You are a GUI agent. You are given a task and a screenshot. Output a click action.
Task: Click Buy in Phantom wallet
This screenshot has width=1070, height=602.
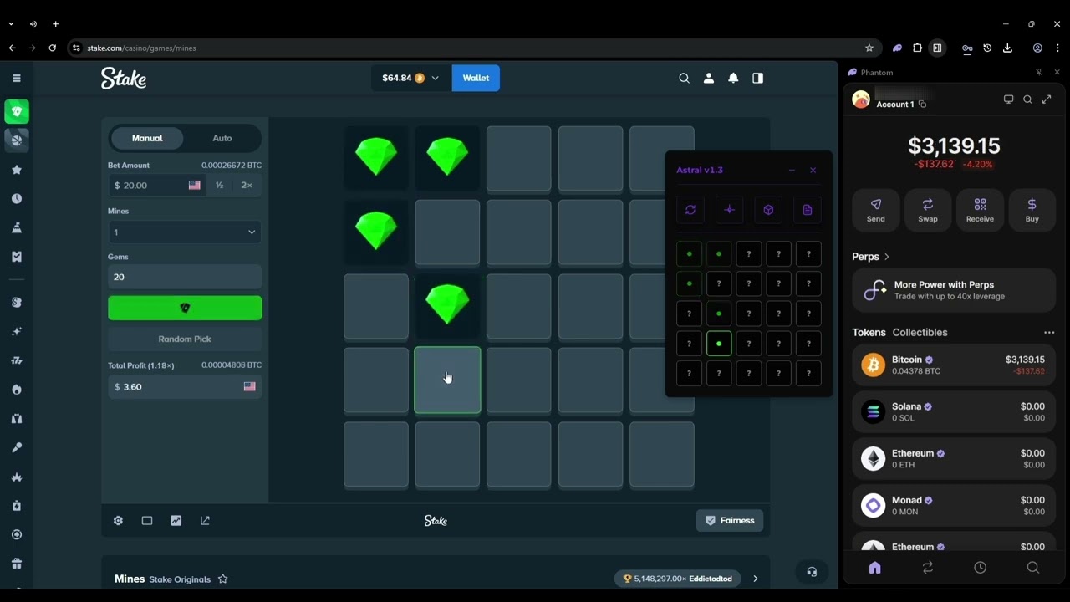[1032, 210]
